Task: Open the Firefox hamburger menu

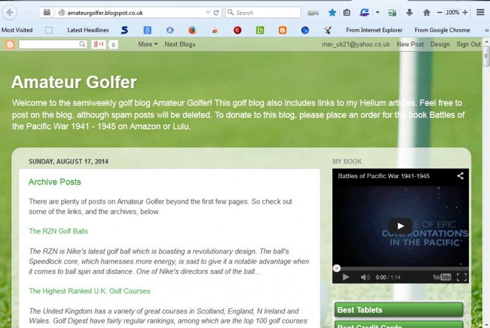Action: point(480,12)
